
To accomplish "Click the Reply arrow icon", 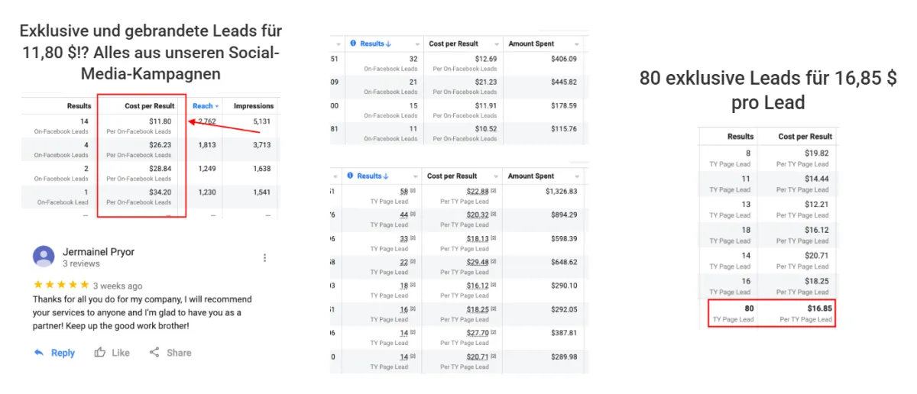I will pos(39,353).
